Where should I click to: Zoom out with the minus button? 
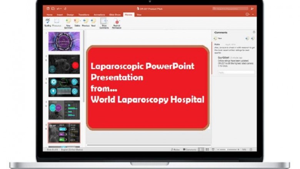coord(218,150)
